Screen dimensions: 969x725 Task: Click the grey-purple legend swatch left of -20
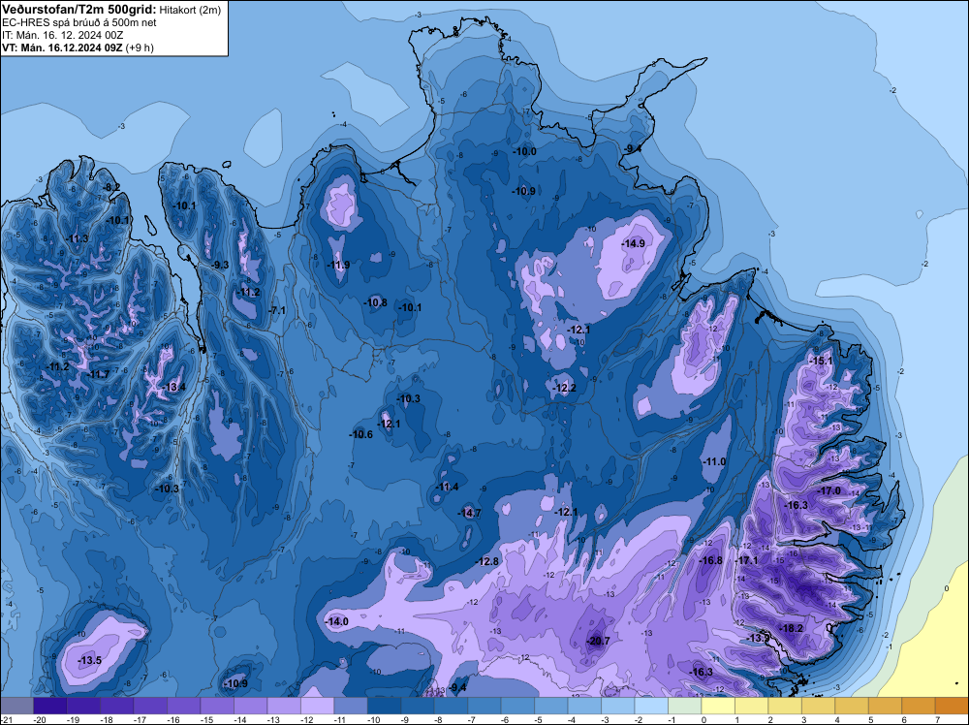(16, 706)
